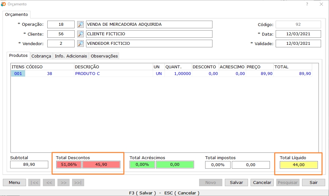Viewport: 329px width, 196px height.
Task: Open Vendedor lookup with magnifier icon
Action: pyautogui.click(x=81, y=44)
